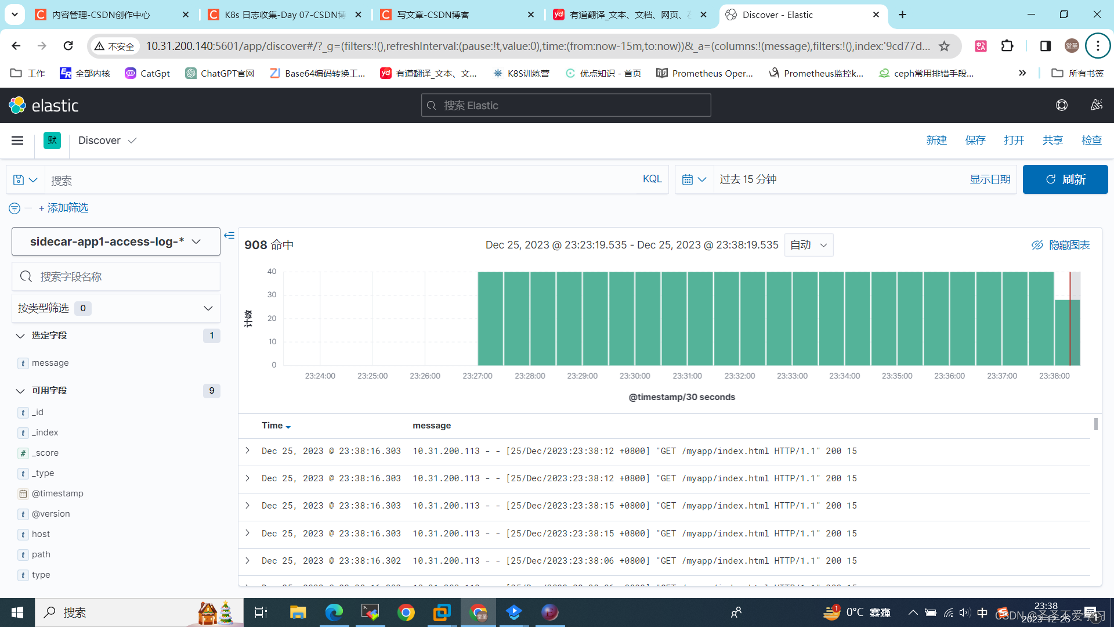Bookmark this page with the star icon

coord(944,46)
